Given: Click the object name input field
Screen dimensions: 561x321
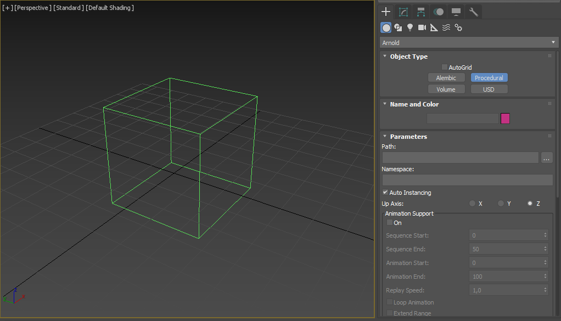Looking at the screenshot, I should 463,119.
